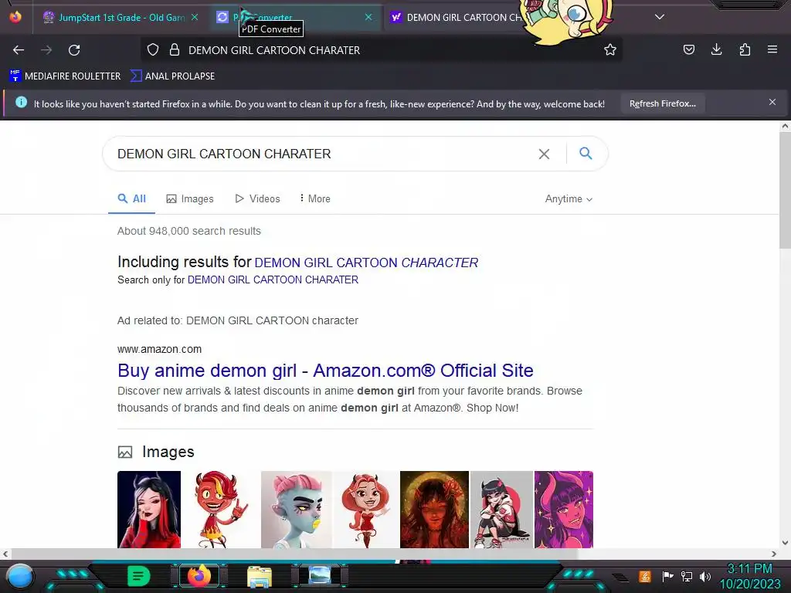Clear the search box with X
Image resolution: width=791 pixels, height=593 pixels.
point(544,154)
